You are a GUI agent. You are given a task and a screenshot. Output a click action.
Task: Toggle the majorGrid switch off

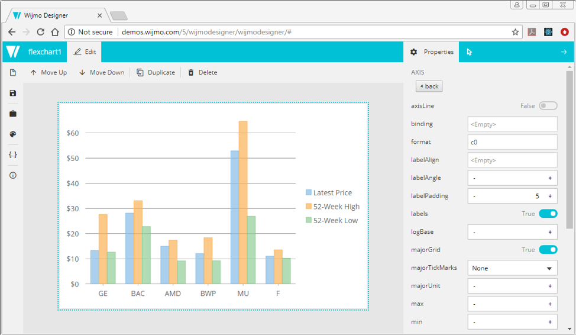pyautogui.click(x=548, y=250)
